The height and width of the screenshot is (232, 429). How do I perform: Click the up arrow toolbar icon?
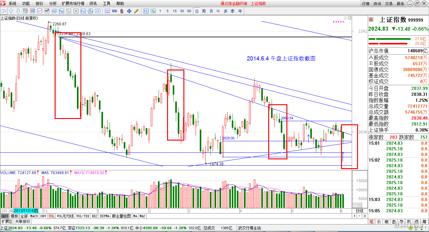(x=11, y=11)
